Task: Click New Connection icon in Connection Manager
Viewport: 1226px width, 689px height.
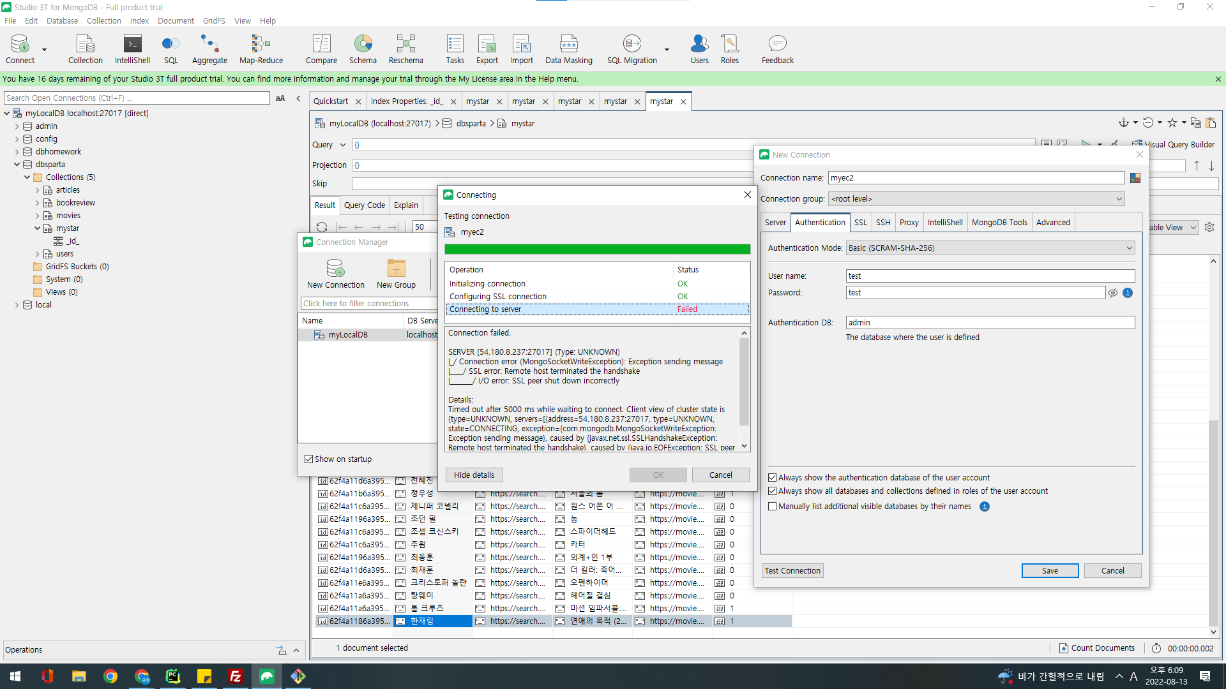Action: tap(335, 274)
